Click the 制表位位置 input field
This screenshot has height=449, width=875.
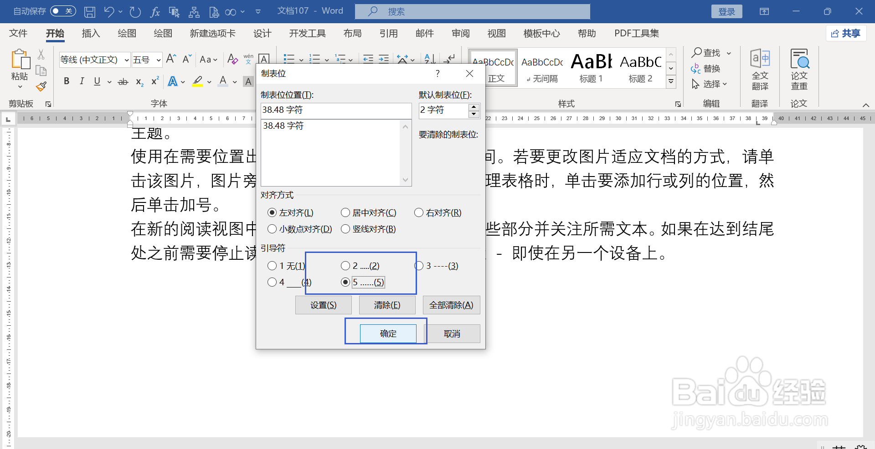[x=336, y=110]
